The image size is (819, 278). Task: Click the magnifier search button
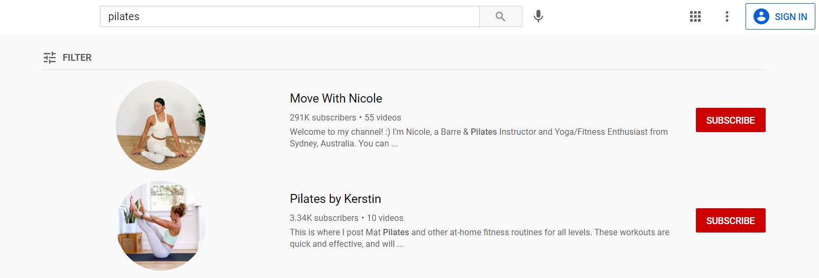click(x=500, y=16)
